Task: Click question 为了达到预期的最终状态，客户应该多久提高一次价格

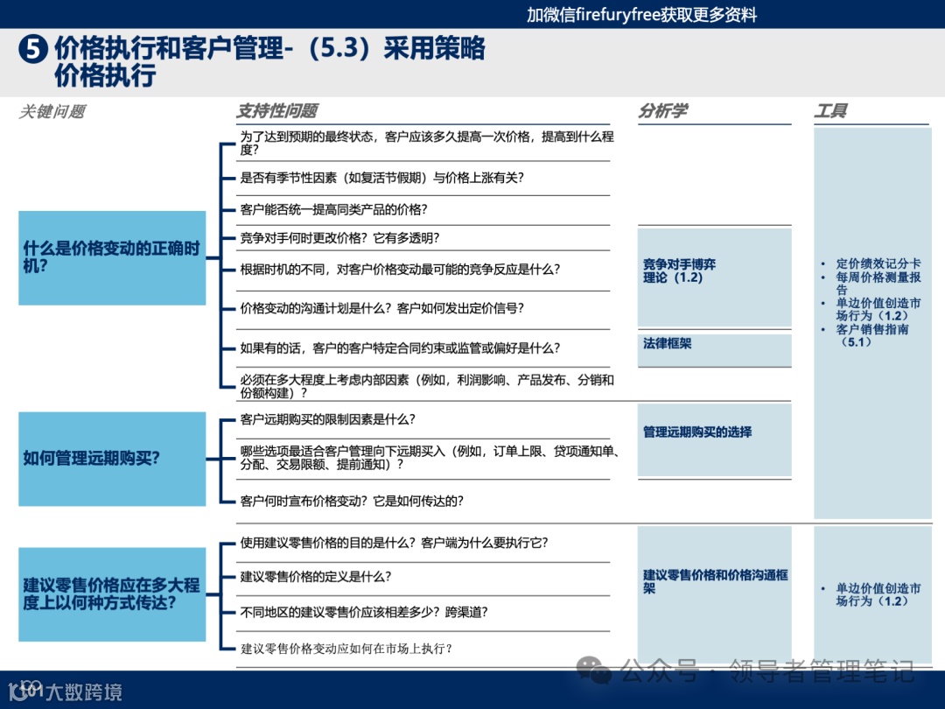Action: coord(427,143)
